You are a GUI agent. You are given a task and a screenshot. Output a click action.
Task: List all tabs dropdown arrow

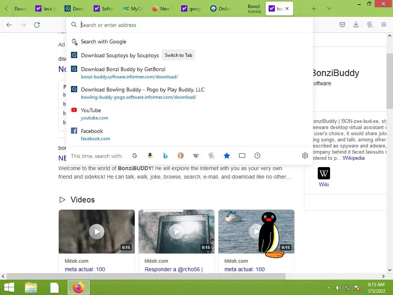329,9
